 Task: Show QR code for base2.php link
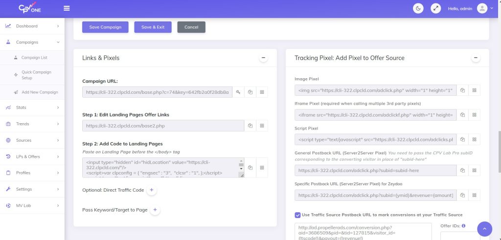tap(262, 126)
